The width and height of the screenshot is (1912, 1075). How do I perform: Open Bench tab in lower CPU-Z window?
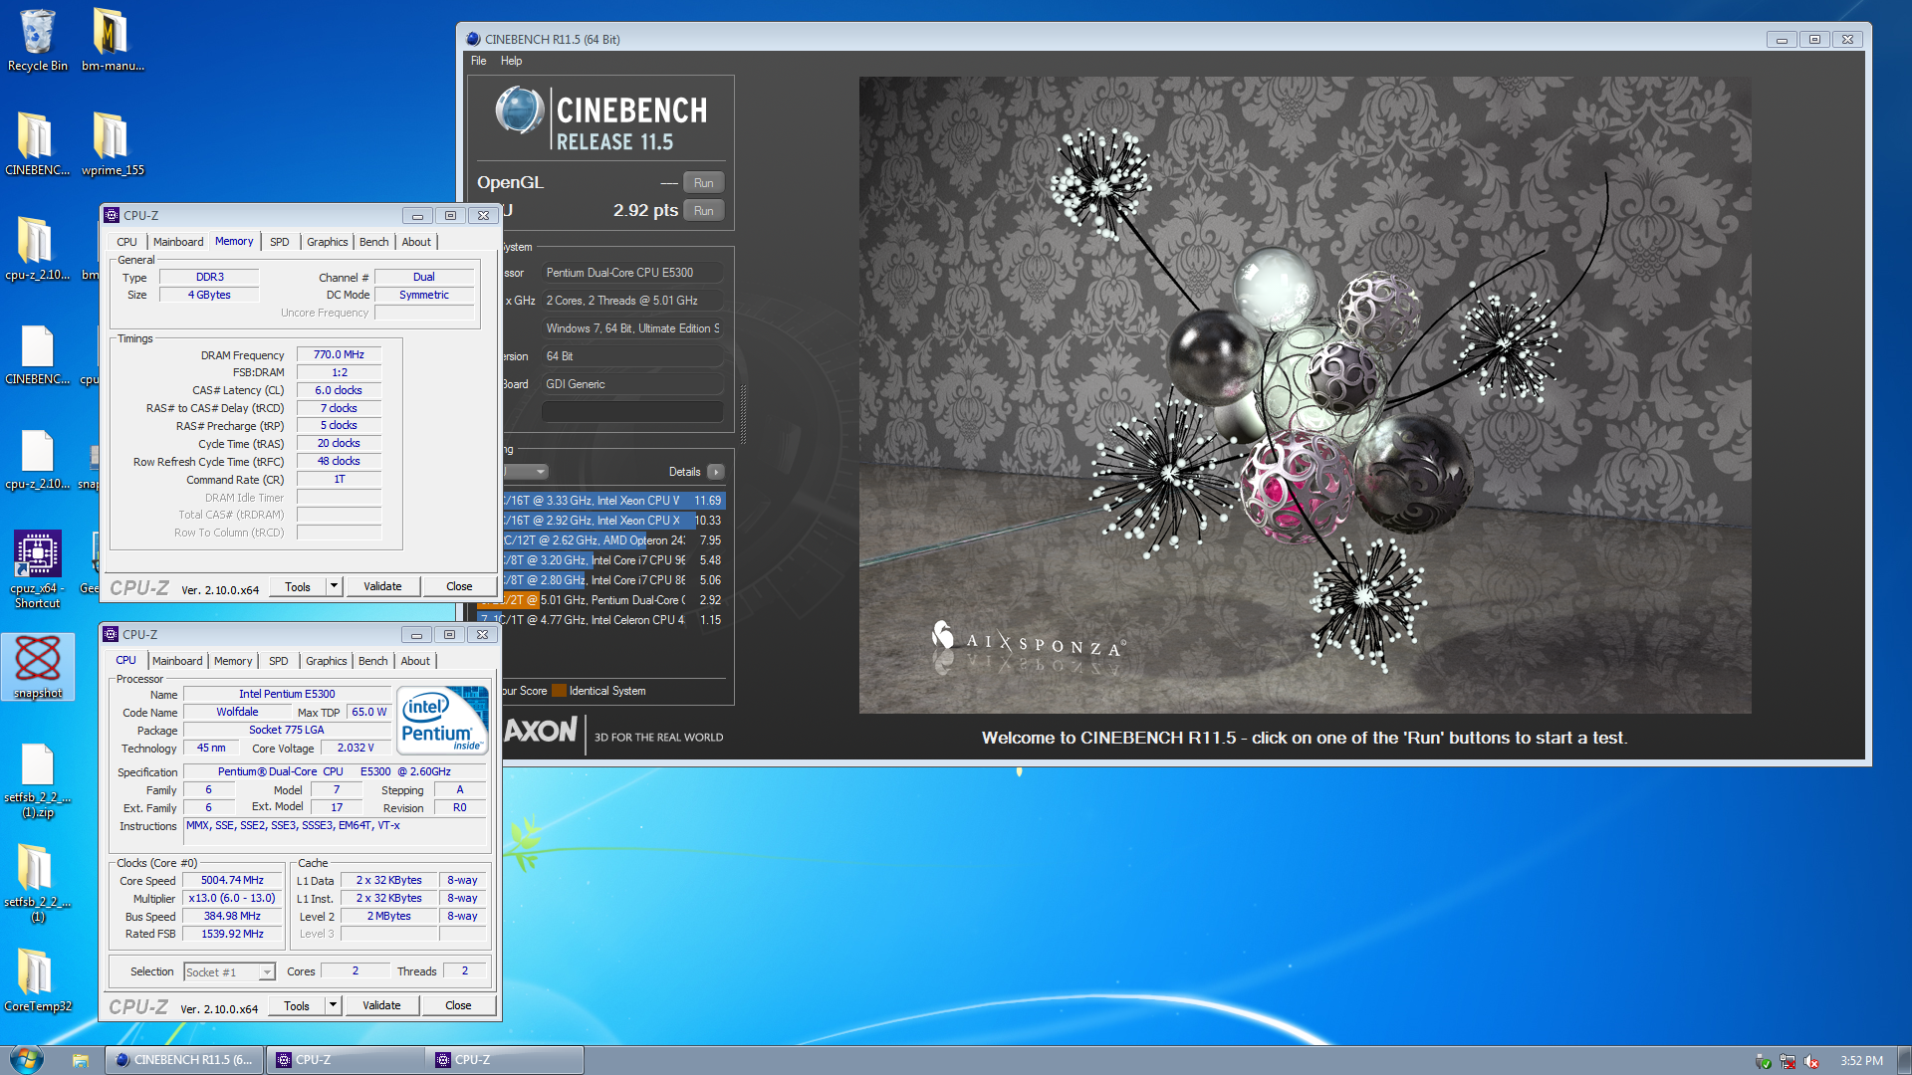[373, 661]
